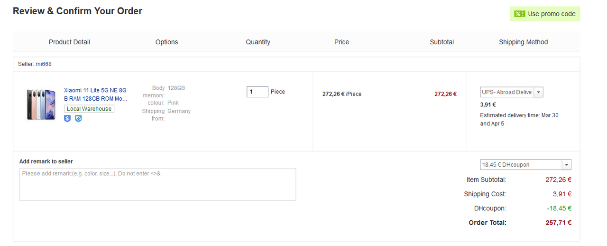The image size is (607, 246).
Task: Click the Options column header
Action: (x=167, y=42)
